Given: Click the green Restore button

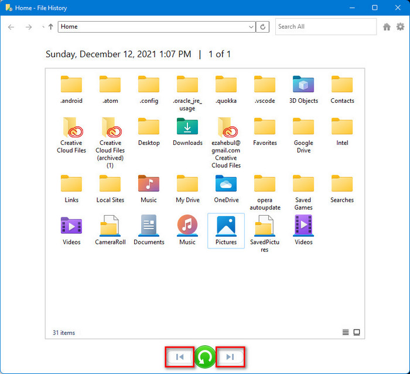Looking at the screenshot, I should click(x=205, y=357).
